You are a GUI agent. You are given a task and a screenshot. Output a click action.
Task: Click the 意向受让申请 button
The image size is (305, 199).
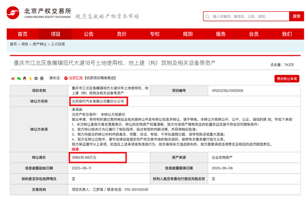click(x=287, y=79)
